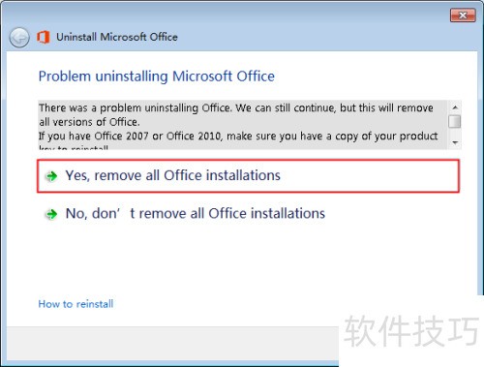484x367 pixels.
Task: Close the Uninstall Microsoft Office window
Action: point(463,15)
